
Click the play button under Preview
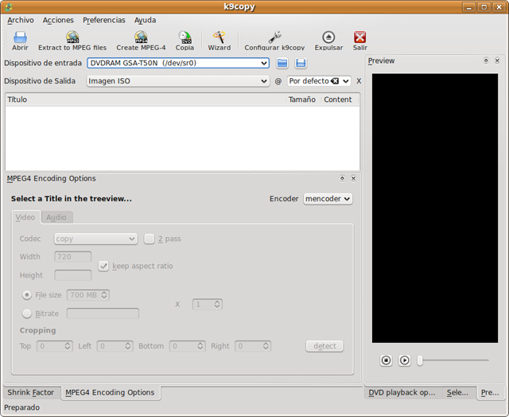click(404, 360)
